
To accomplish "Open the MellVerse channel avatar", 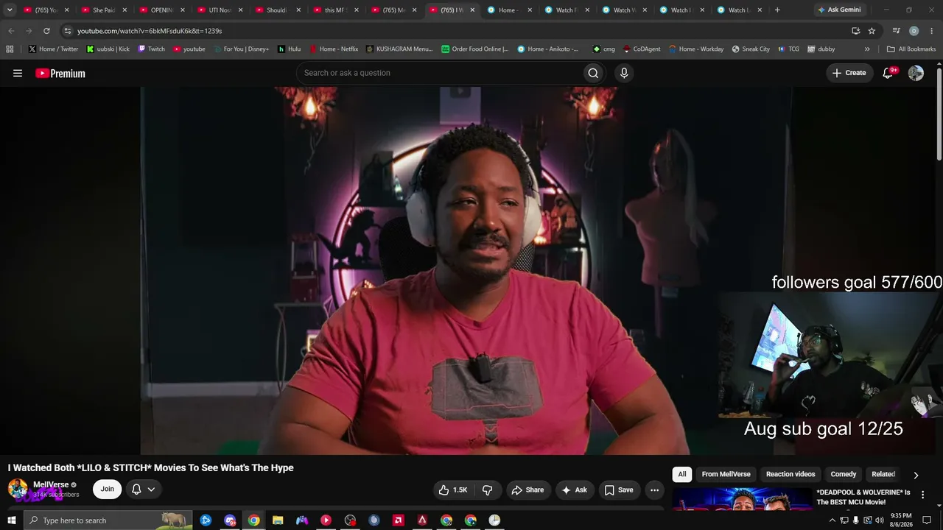I will click(18, 489).
